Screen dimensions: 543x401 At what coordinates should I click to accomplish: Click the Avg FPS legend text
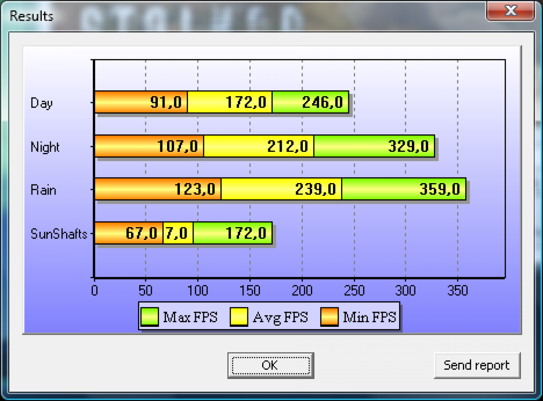click(x=280, y=317)
